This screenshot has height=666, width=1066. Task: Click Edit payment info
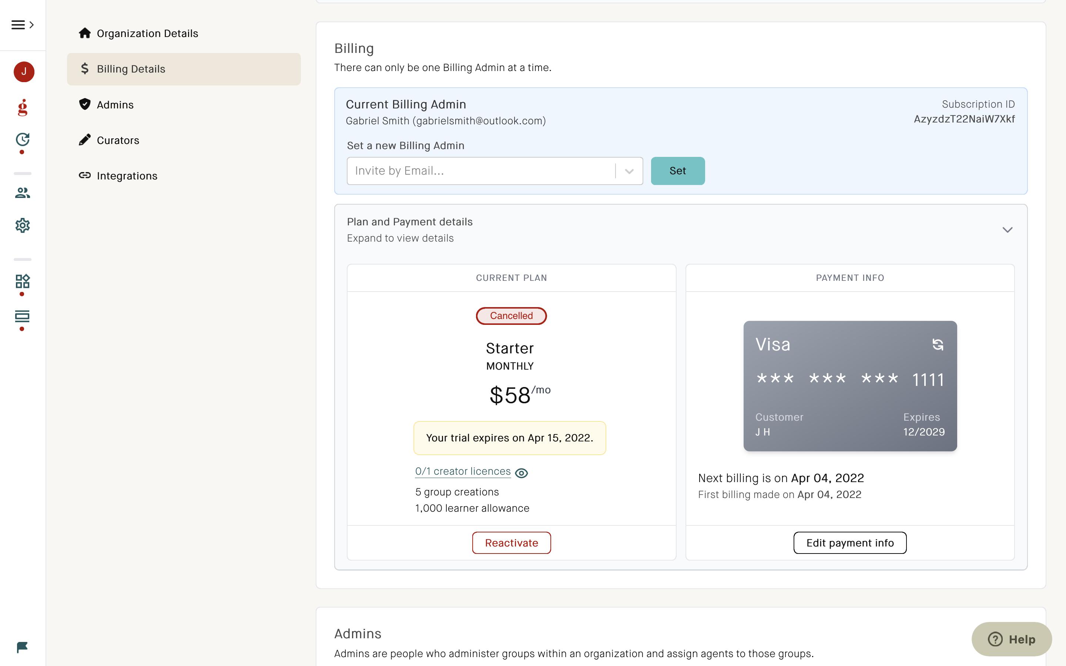pyautogui.click(x=850, y=543)
